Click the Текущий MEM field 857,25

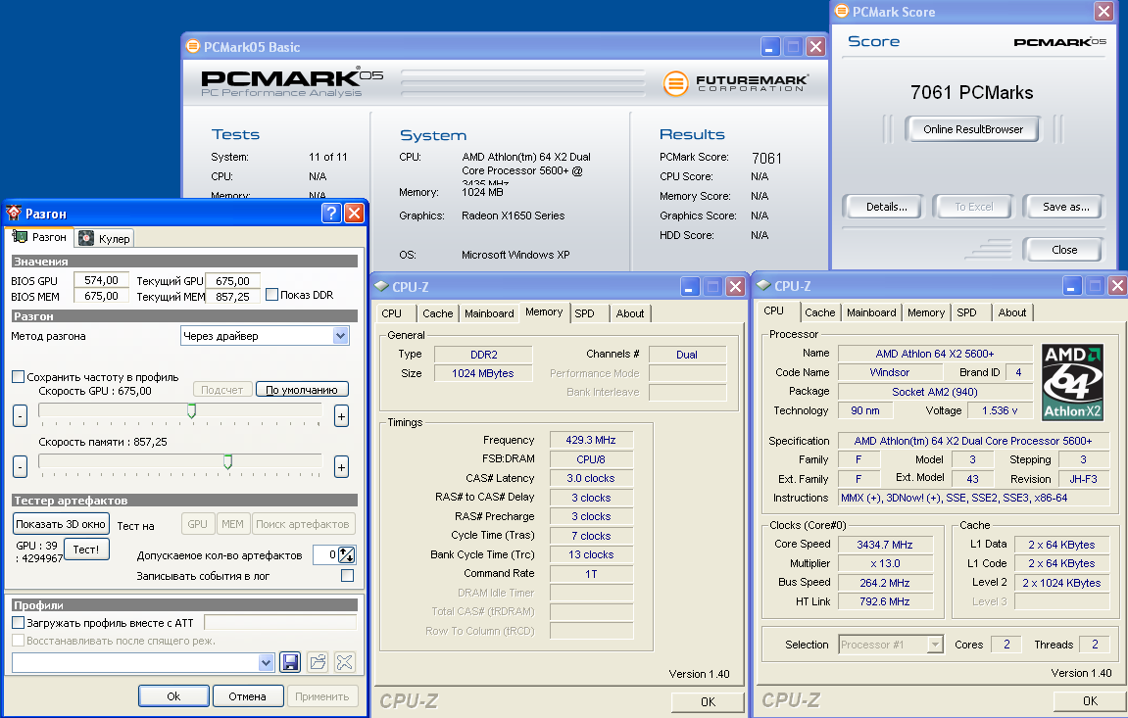click(x=232, y=296)
